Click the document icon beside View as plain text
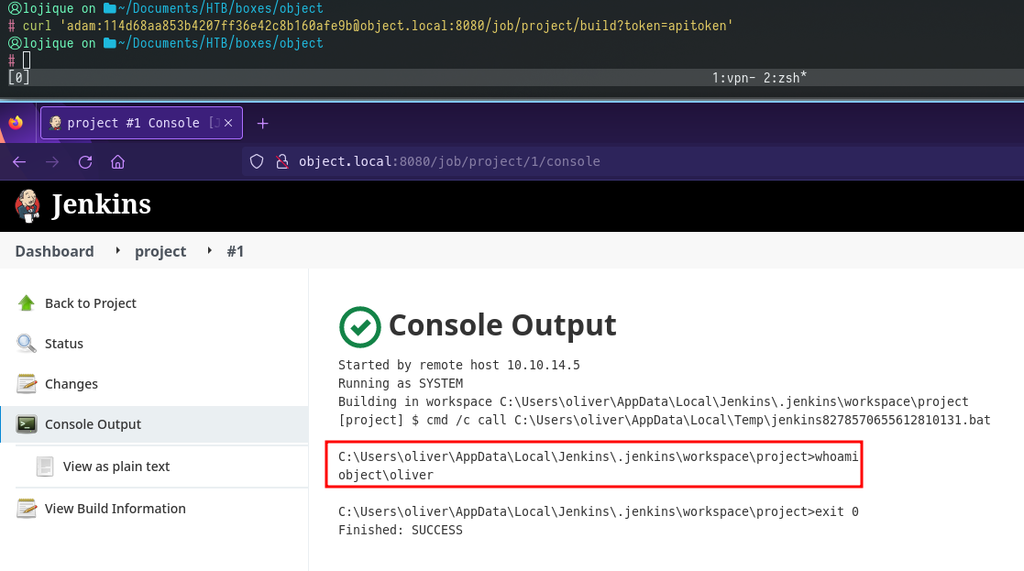 [x=45, y=467]
